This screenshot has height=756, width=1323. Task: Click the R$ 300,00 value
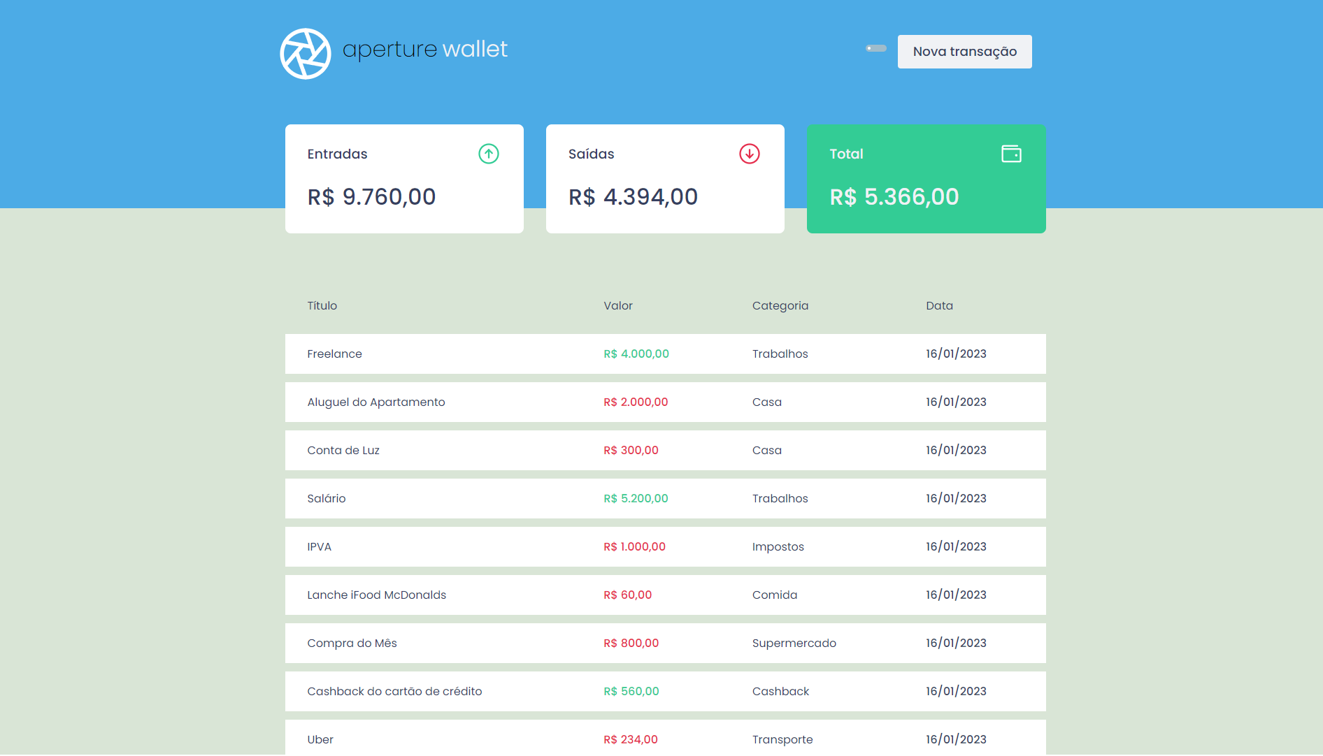click(x=631, y=451)
